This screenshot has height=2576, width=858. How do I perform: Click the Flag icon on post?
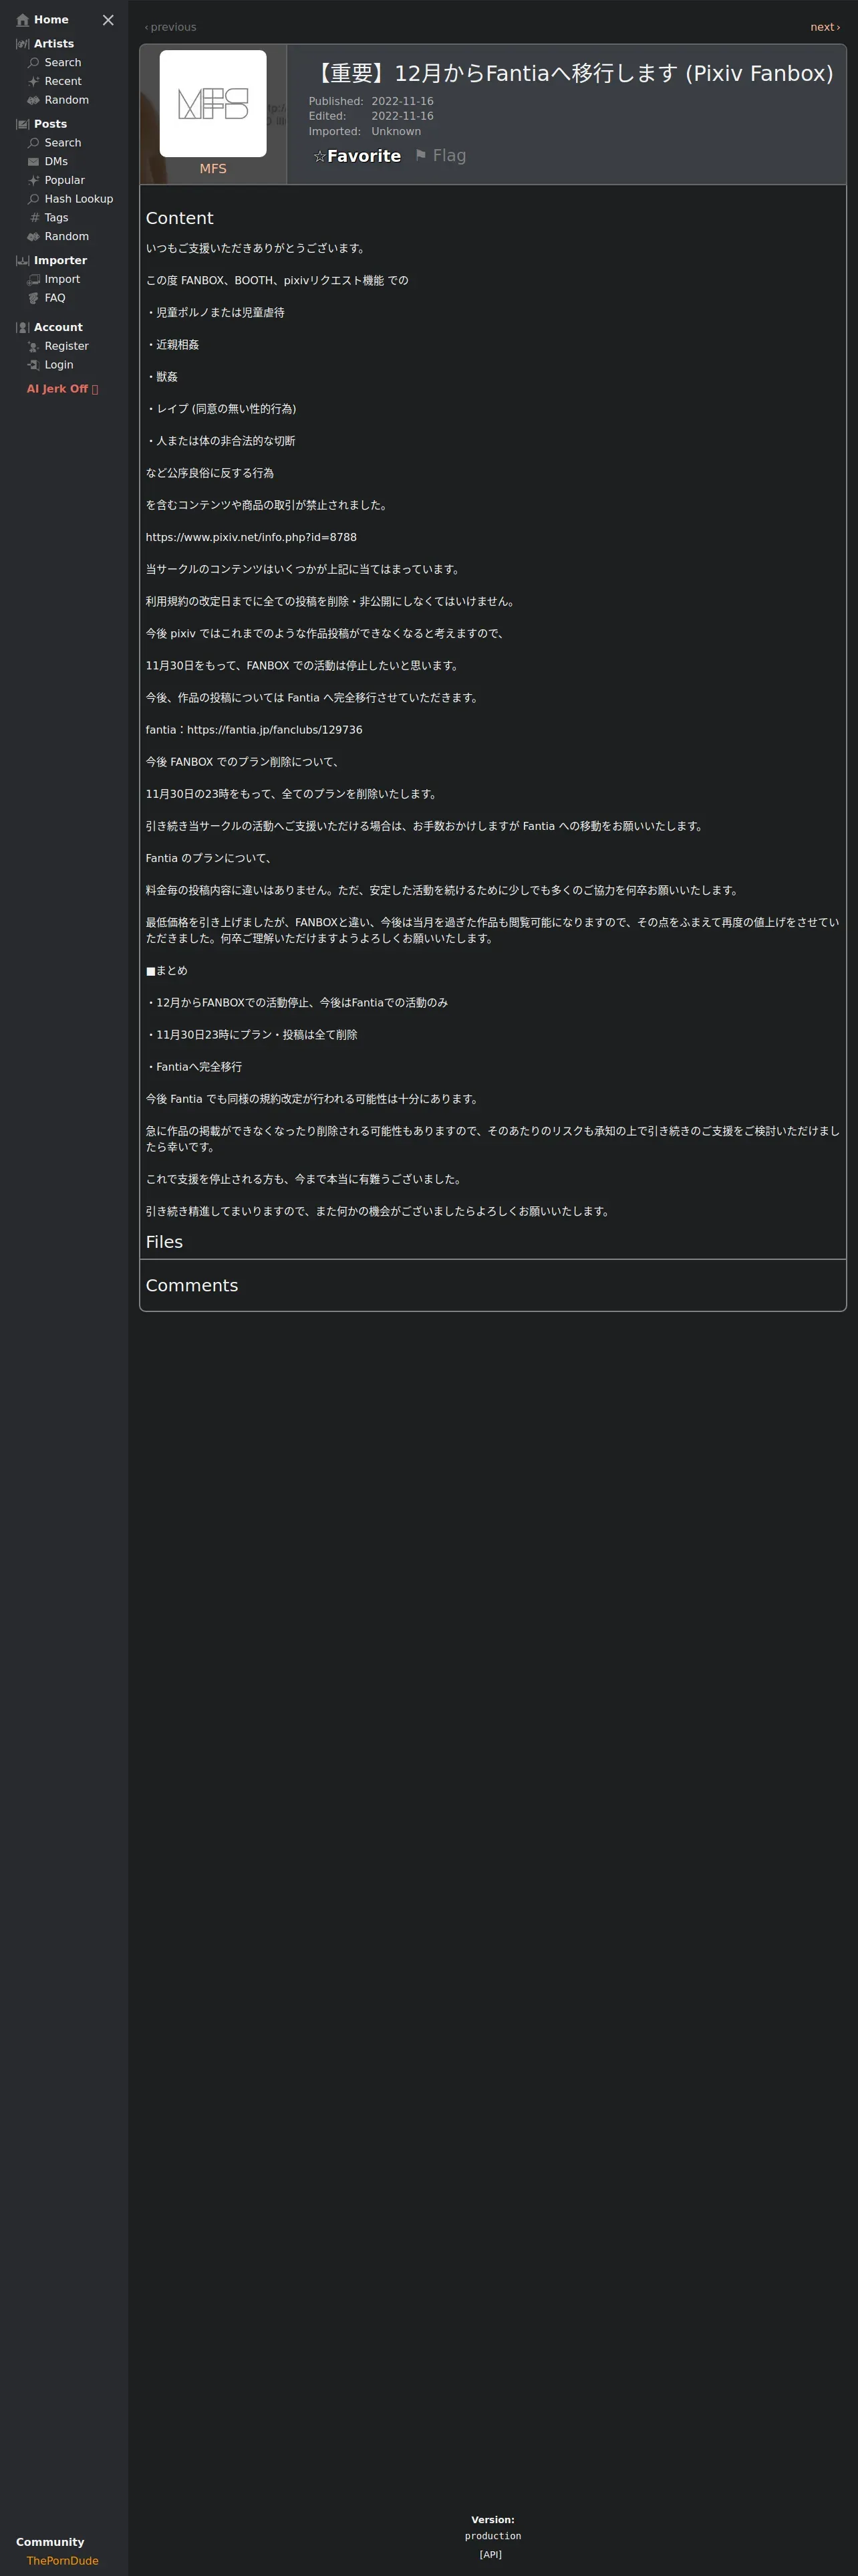[420, 155]
